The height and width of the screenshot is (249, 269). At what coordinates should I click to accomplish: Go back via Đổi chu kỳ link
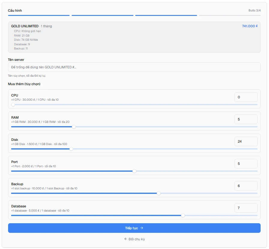[x=135, y=239]
